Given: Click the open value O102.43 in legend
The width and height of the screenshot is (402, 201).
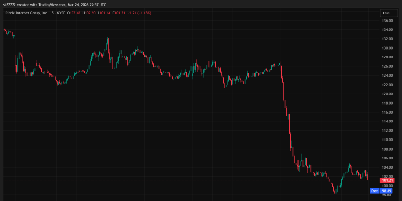Looking at the screenshot, I should point(74,13).
